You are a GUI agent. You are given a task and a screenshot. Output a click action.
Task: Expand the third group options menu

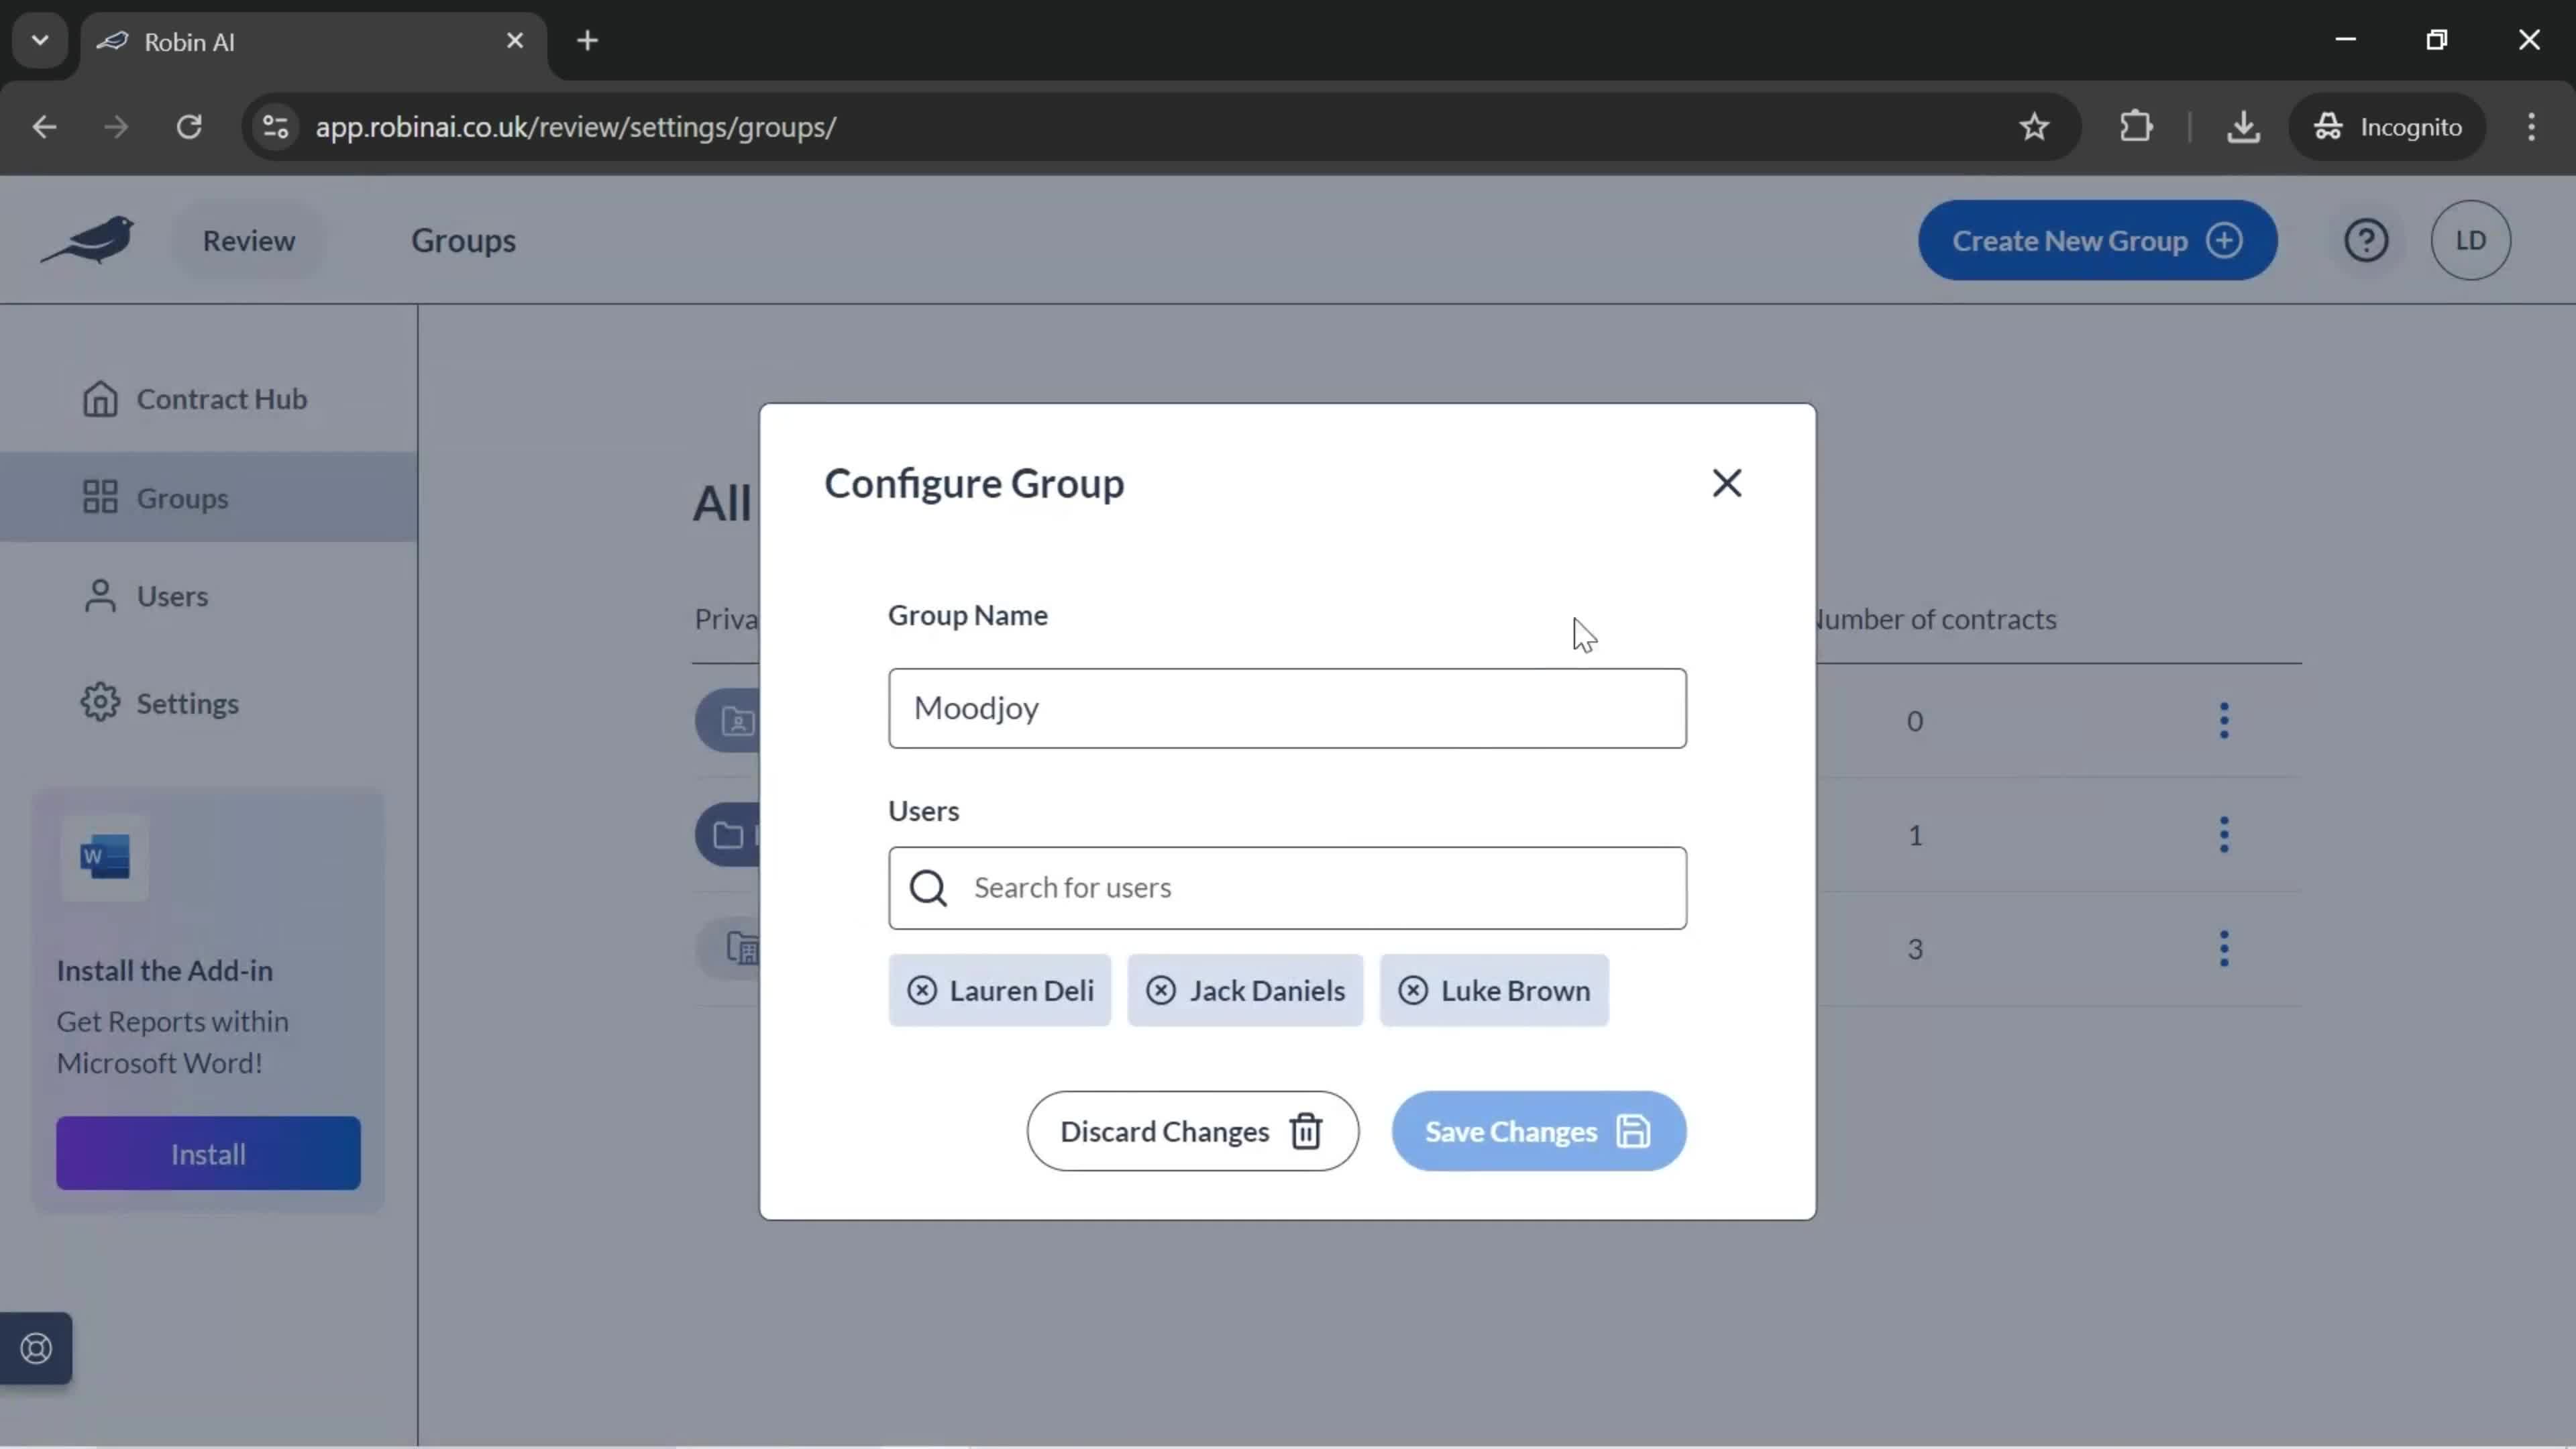(x=2226, y=949)
